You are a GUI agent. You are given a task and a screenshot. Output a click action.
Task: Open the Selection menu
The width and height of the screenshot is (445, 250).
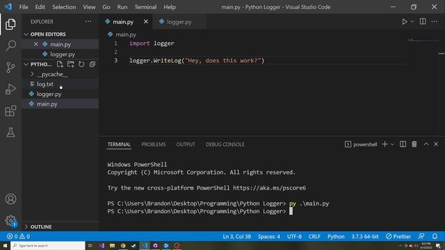pos(64,7)
